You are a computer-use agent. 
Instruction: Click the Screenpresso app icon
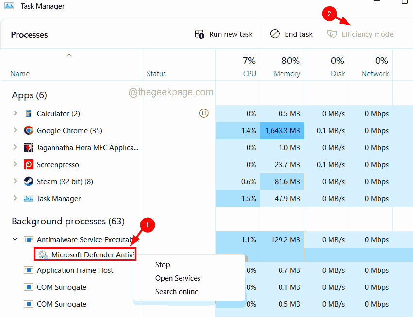click(x=28, y=164)
